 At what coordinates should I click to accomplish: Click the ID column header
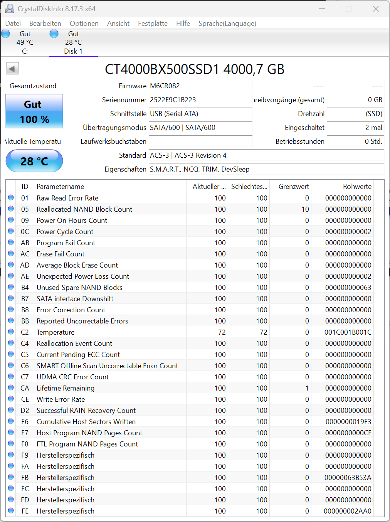tap(25, 186)
